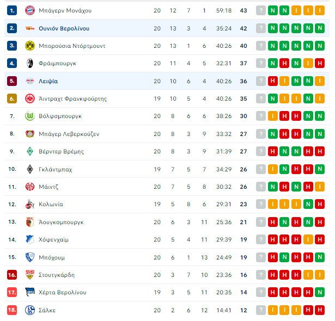Click the Schalke club crest

(x=30, y=310)
